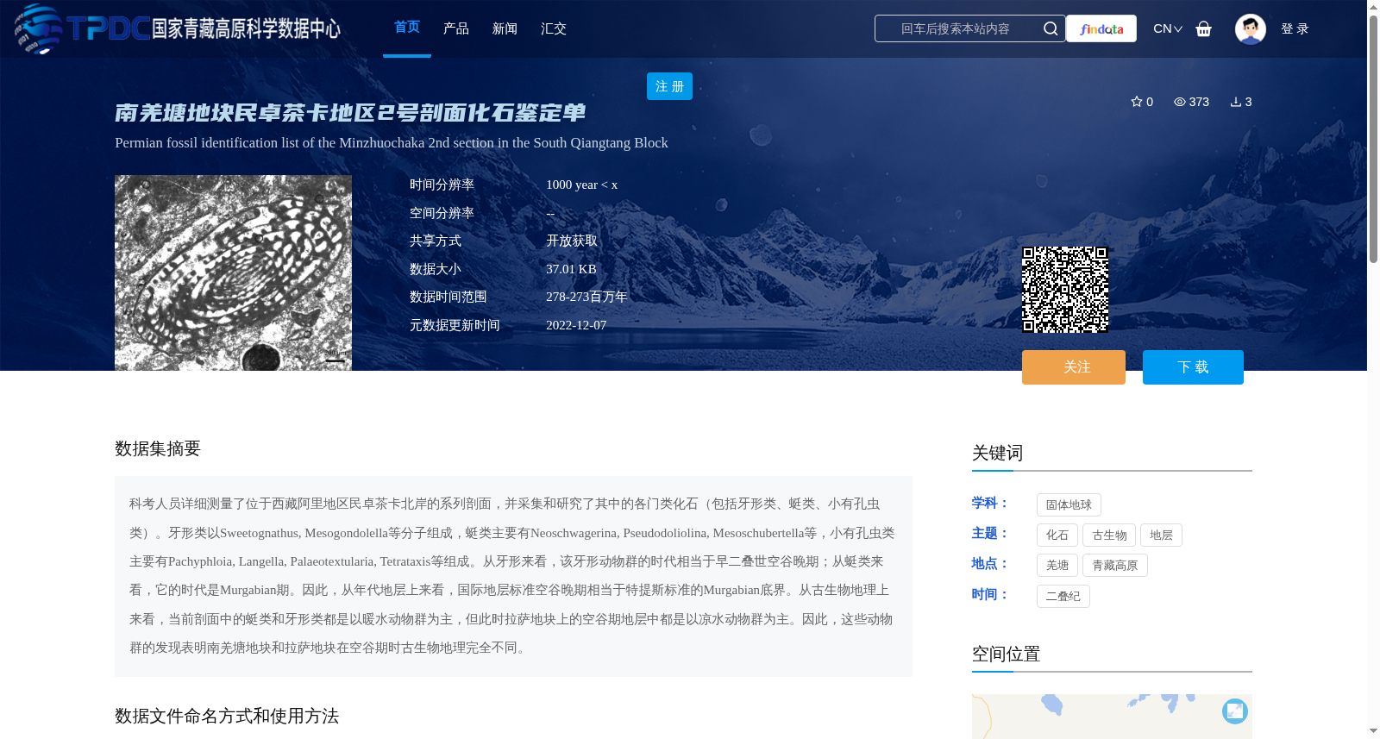
Task: Click the 登录 login link
Action: [x=1295, y=28]
